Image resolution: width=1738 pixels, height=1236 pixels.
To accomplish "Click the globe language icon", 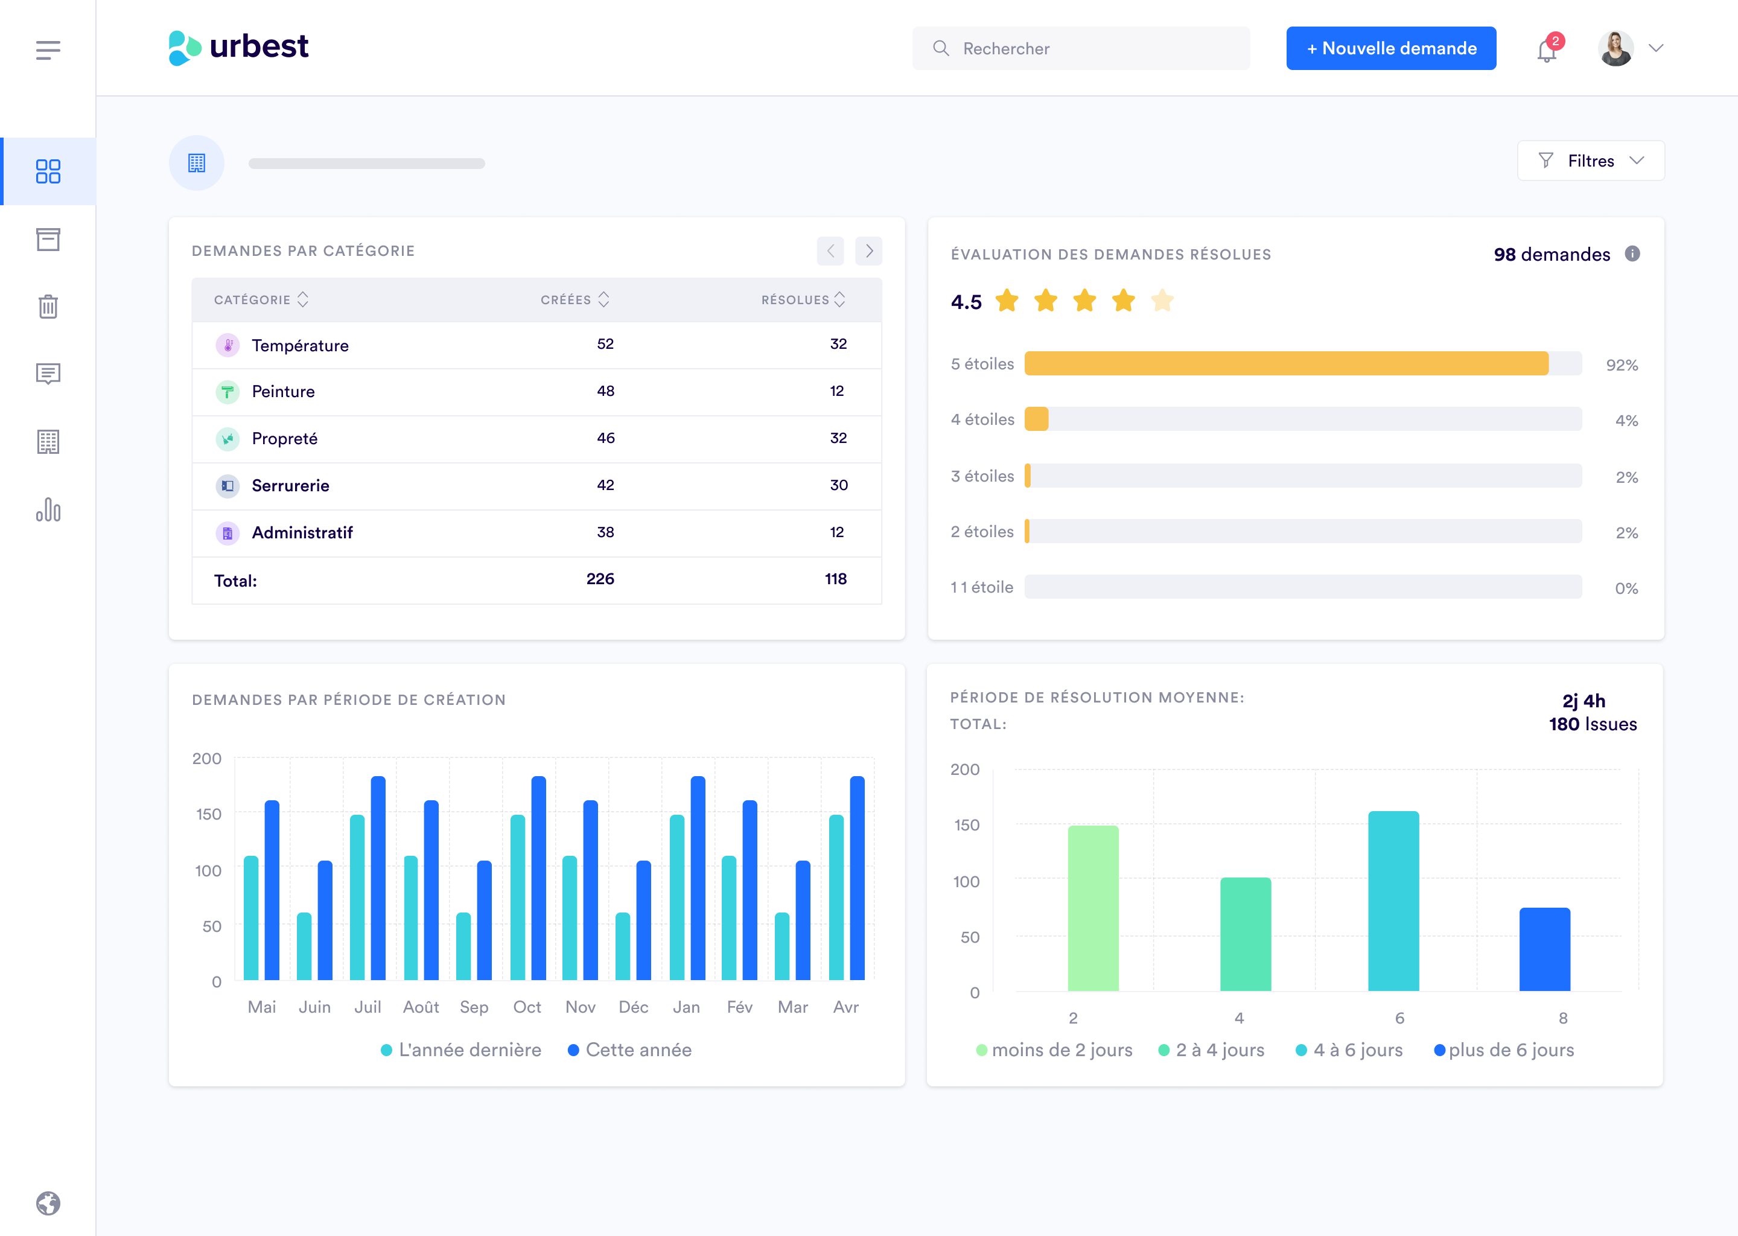I will (48, 1203).
